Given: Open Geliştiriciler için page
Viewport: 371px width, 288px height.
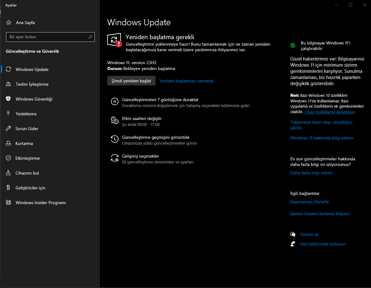Looking at the screenshot, I should pos(50,188).
